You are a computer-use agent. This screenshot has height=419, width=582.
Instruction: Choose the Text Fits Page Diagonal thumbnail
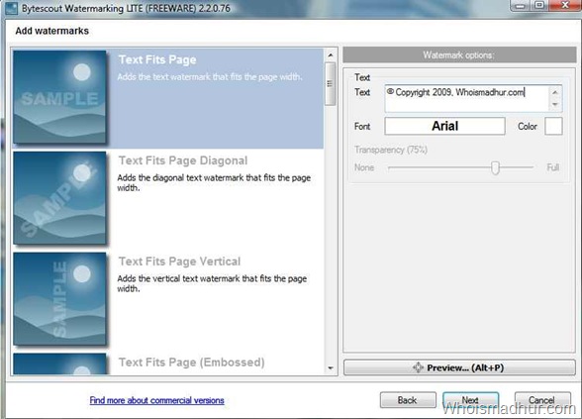(59, 198)
